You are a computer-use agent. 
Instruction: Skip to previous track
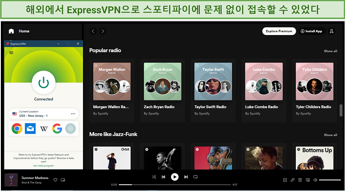163,177
